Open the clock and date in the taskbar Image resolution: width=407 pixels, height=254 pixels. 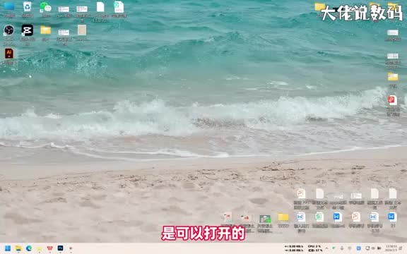tap(391, 248)
